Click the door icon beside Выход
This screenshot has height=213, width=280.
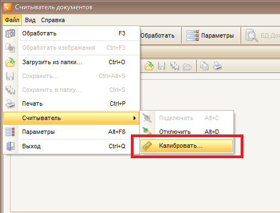(x=10, y=146)
